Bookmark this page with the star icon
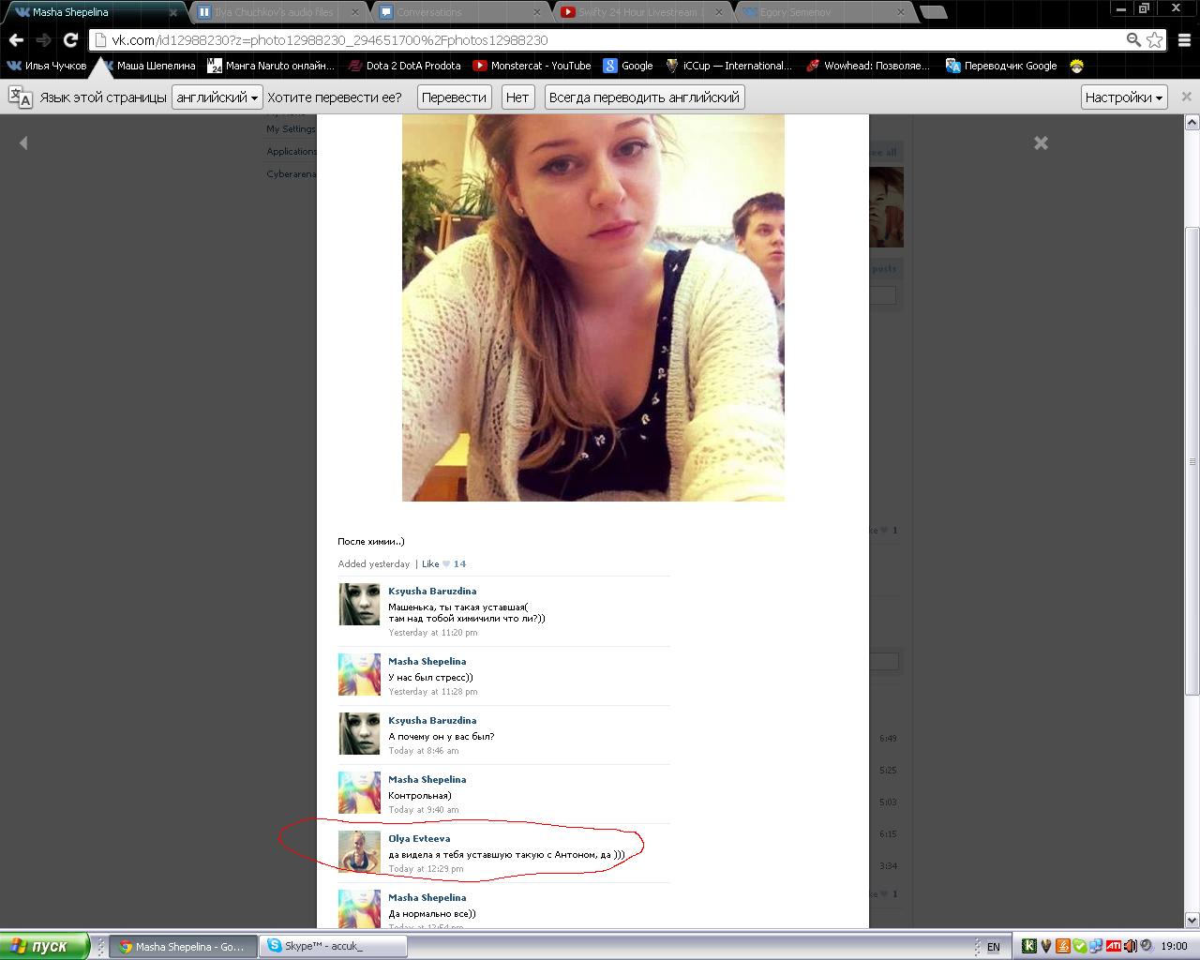The height and width of the screenshot is (960, 1200). coord(1155,40)
